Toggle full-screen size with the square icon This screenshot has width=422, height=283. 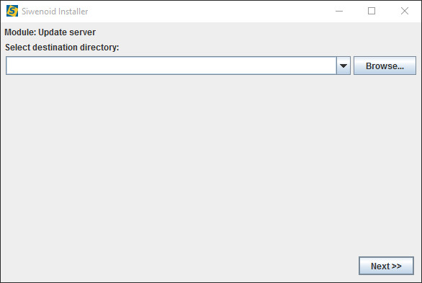372,11
